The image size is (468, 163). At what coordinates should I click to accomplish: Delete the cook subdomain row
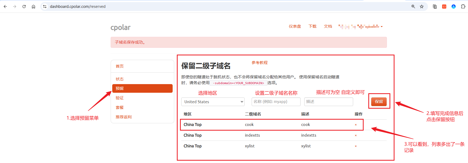[x=356, y=125]
